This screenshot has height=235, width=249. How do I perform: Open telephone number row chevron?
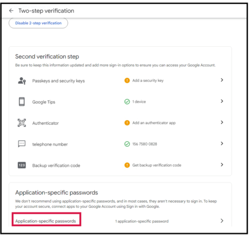(222, 144)
